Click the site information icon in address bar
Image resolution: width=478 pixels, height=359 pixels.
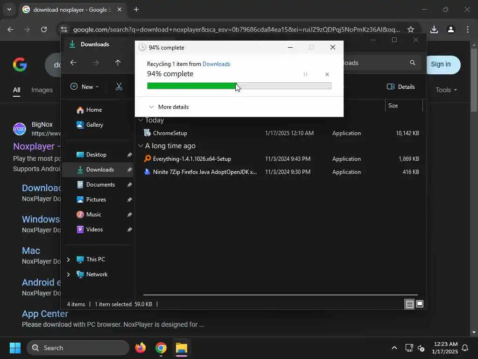point(64,29)
